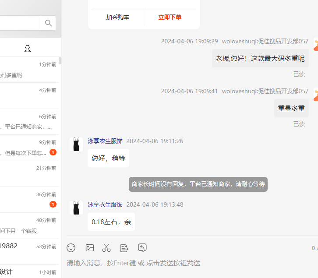Click the 泳享衣生服饰 avatar at 19:13:48
The image size is (318, 278).
tap(76, 208)
